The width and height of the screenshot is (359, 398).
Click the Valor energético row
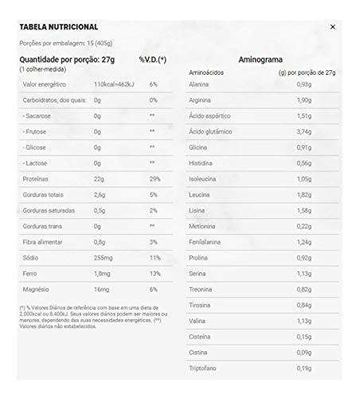(96, 84)
